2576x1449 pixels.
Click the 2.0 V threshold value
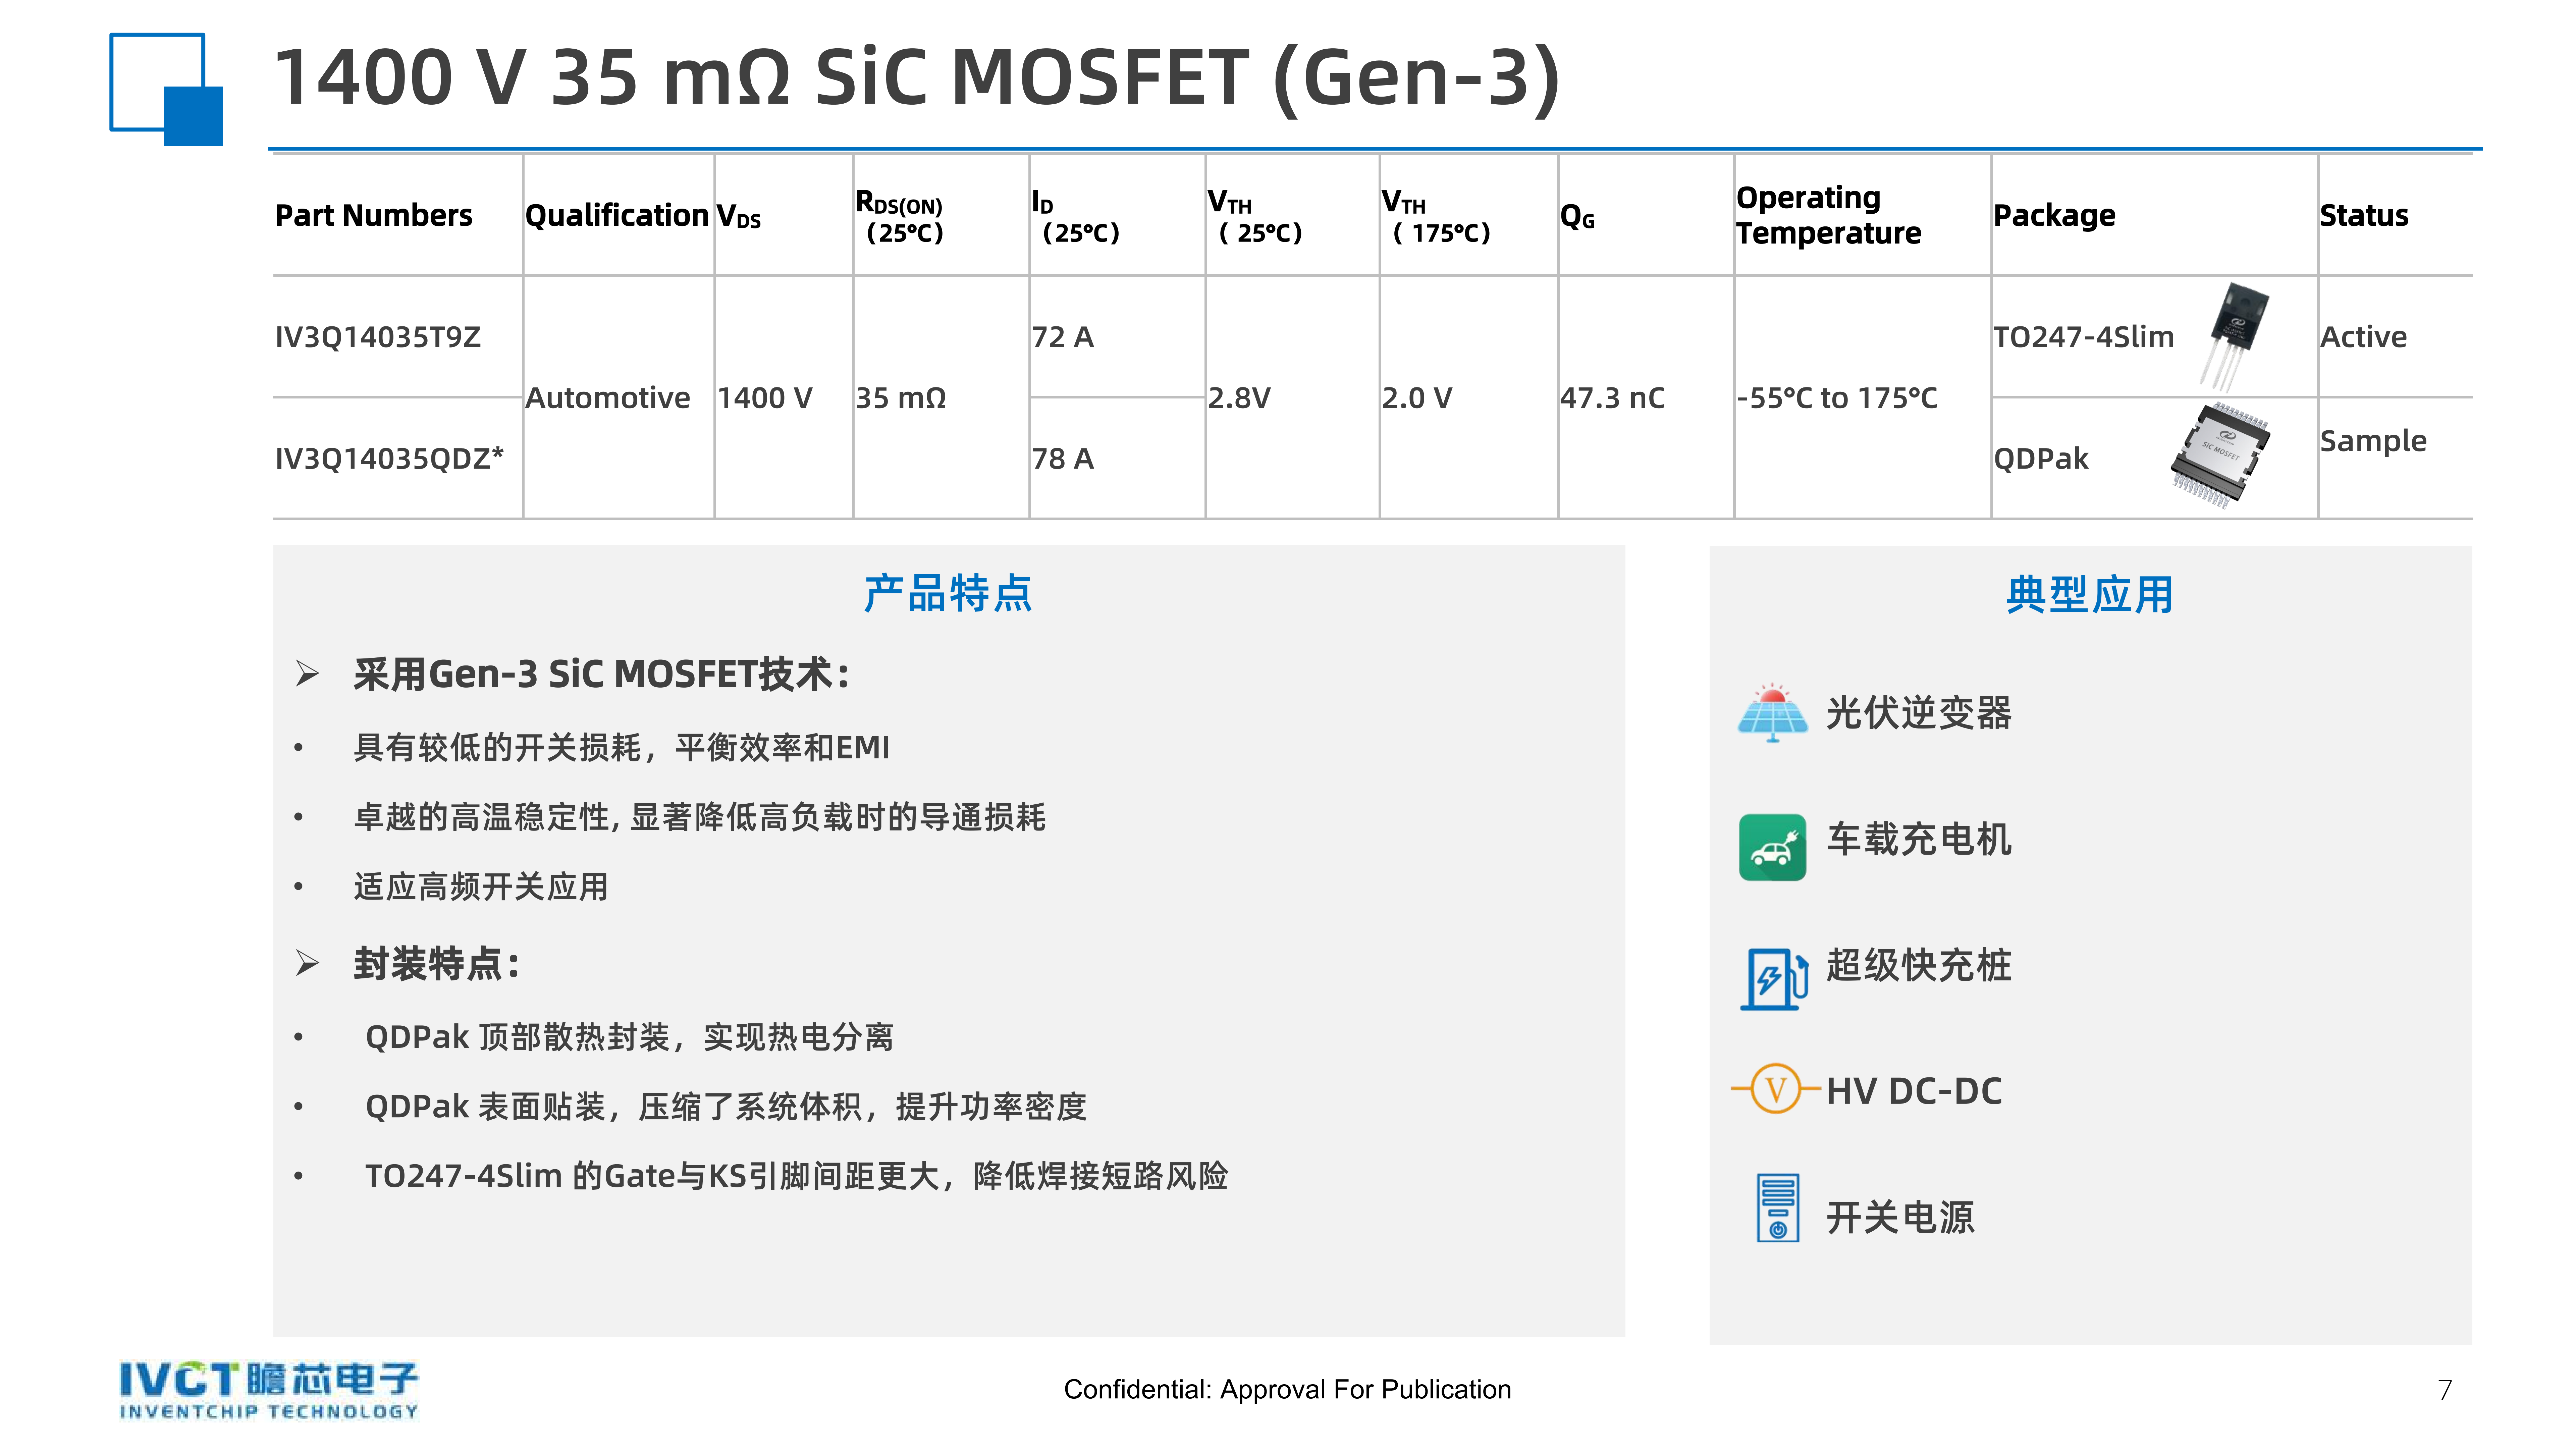pyautogui.click(x=1417, y=398)
